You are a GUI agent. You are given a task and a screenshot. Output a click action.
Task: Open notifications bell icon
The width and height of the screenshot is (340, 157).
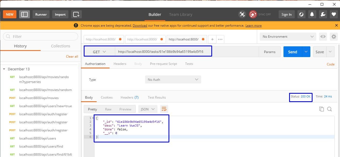tap(312, 15)
